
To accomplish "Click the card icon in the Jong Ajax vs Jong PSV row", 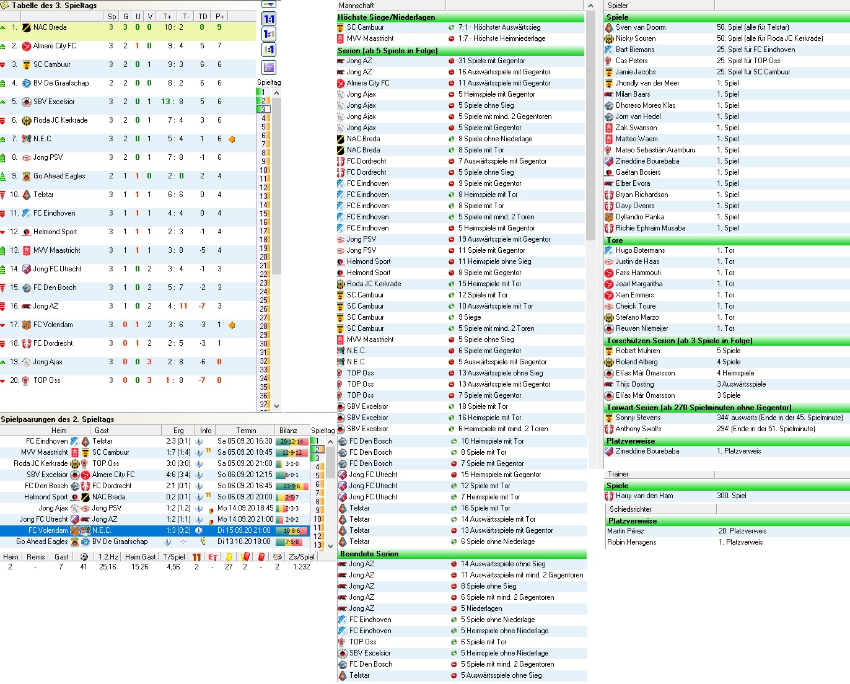I will [x=211, y=511].
